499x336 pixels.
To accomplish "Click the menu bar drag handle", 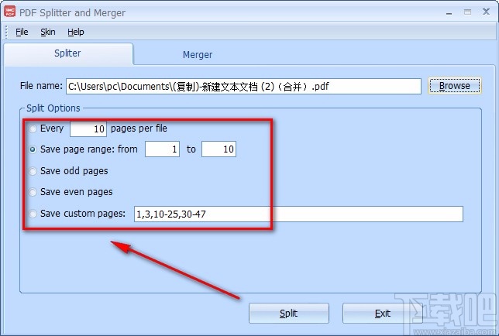I will (x=6, y=32).
